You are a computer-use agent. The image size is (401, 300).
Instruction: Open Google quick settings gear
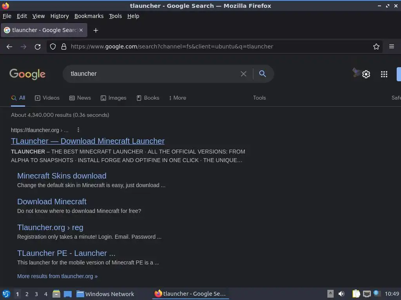pyautogui.click(x=366, y=74)
